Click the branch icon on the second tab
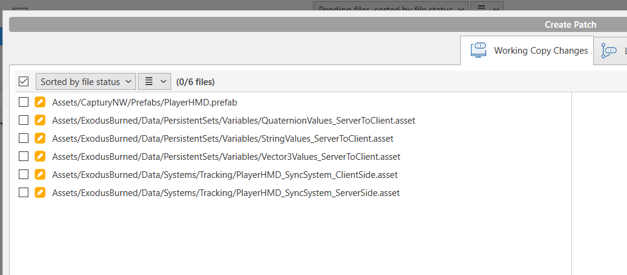The width and height of the screenshot is (627, 275). (609, 51)
